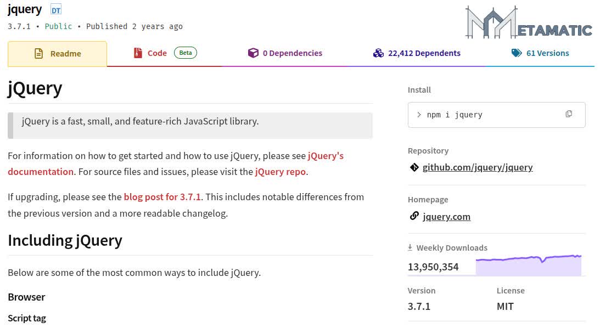
Task: Click the red Code file icon
Action: tap(137, 53)
